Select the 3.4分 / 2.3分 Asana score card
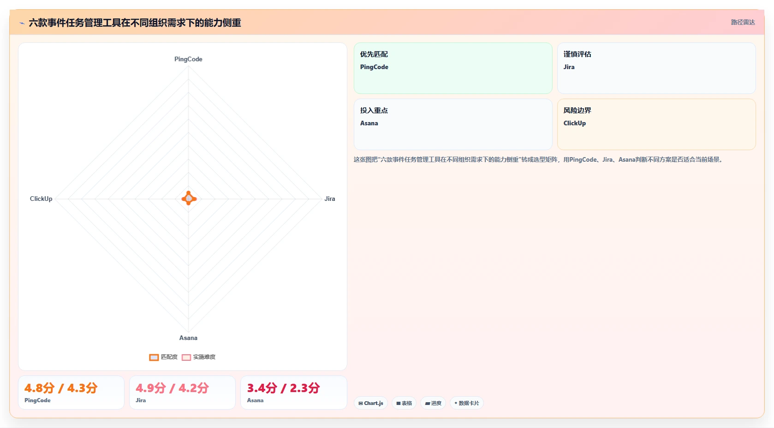This screenshot has width=774, height=428. pos(294,393)
